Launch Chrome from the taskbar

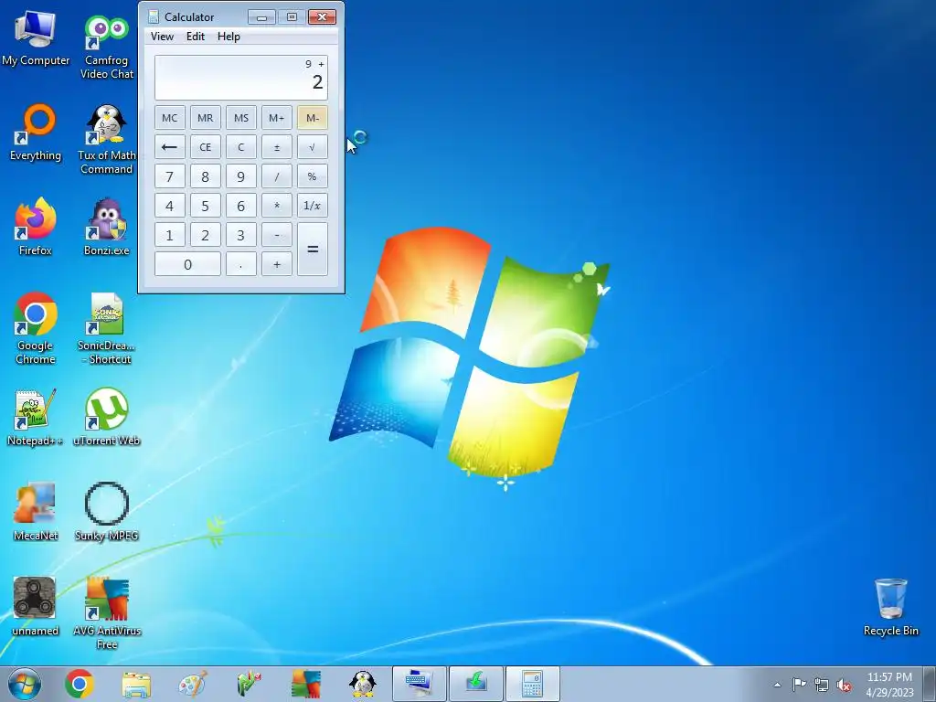tap(79, 684)
